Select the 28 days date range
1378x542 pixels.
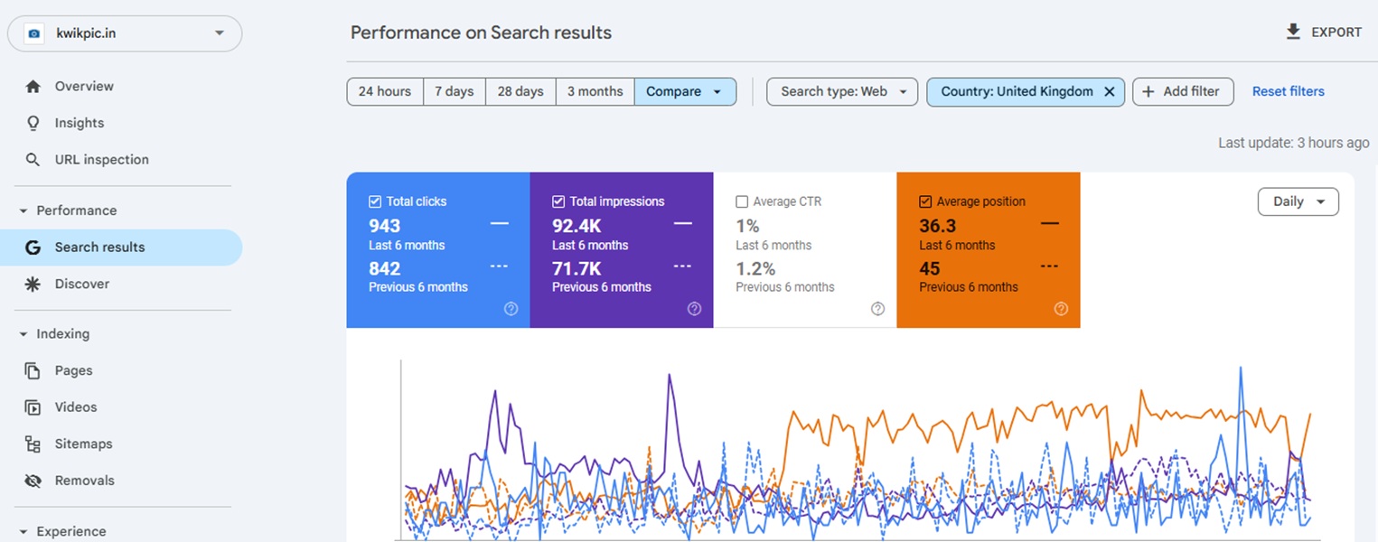point(520,91)
